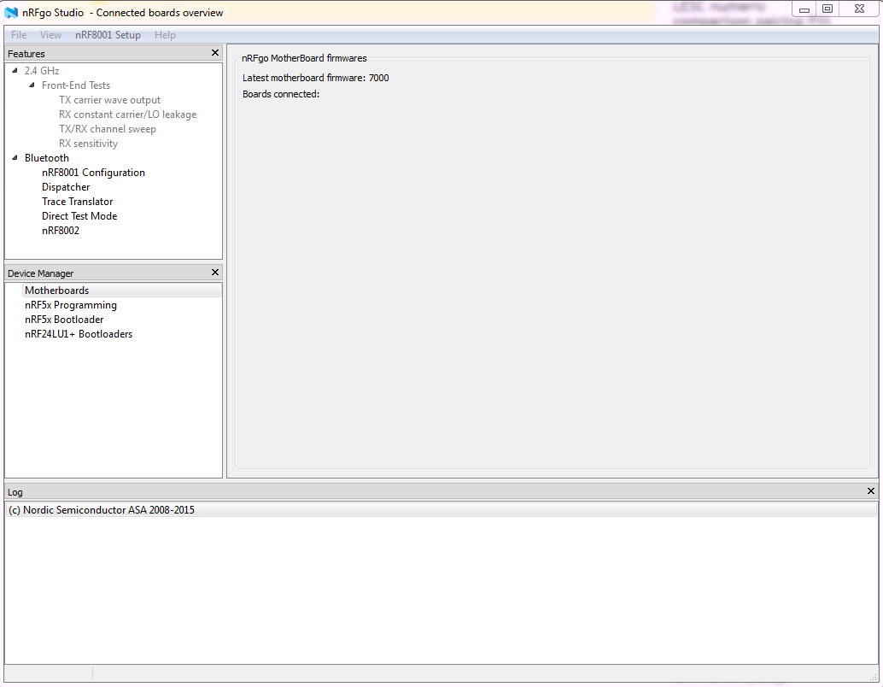Image resolution: width=883 pixels, height=687 pixels.
Task: Open the nRF8001 Setup menu
Action: click(x=108, y=35)
